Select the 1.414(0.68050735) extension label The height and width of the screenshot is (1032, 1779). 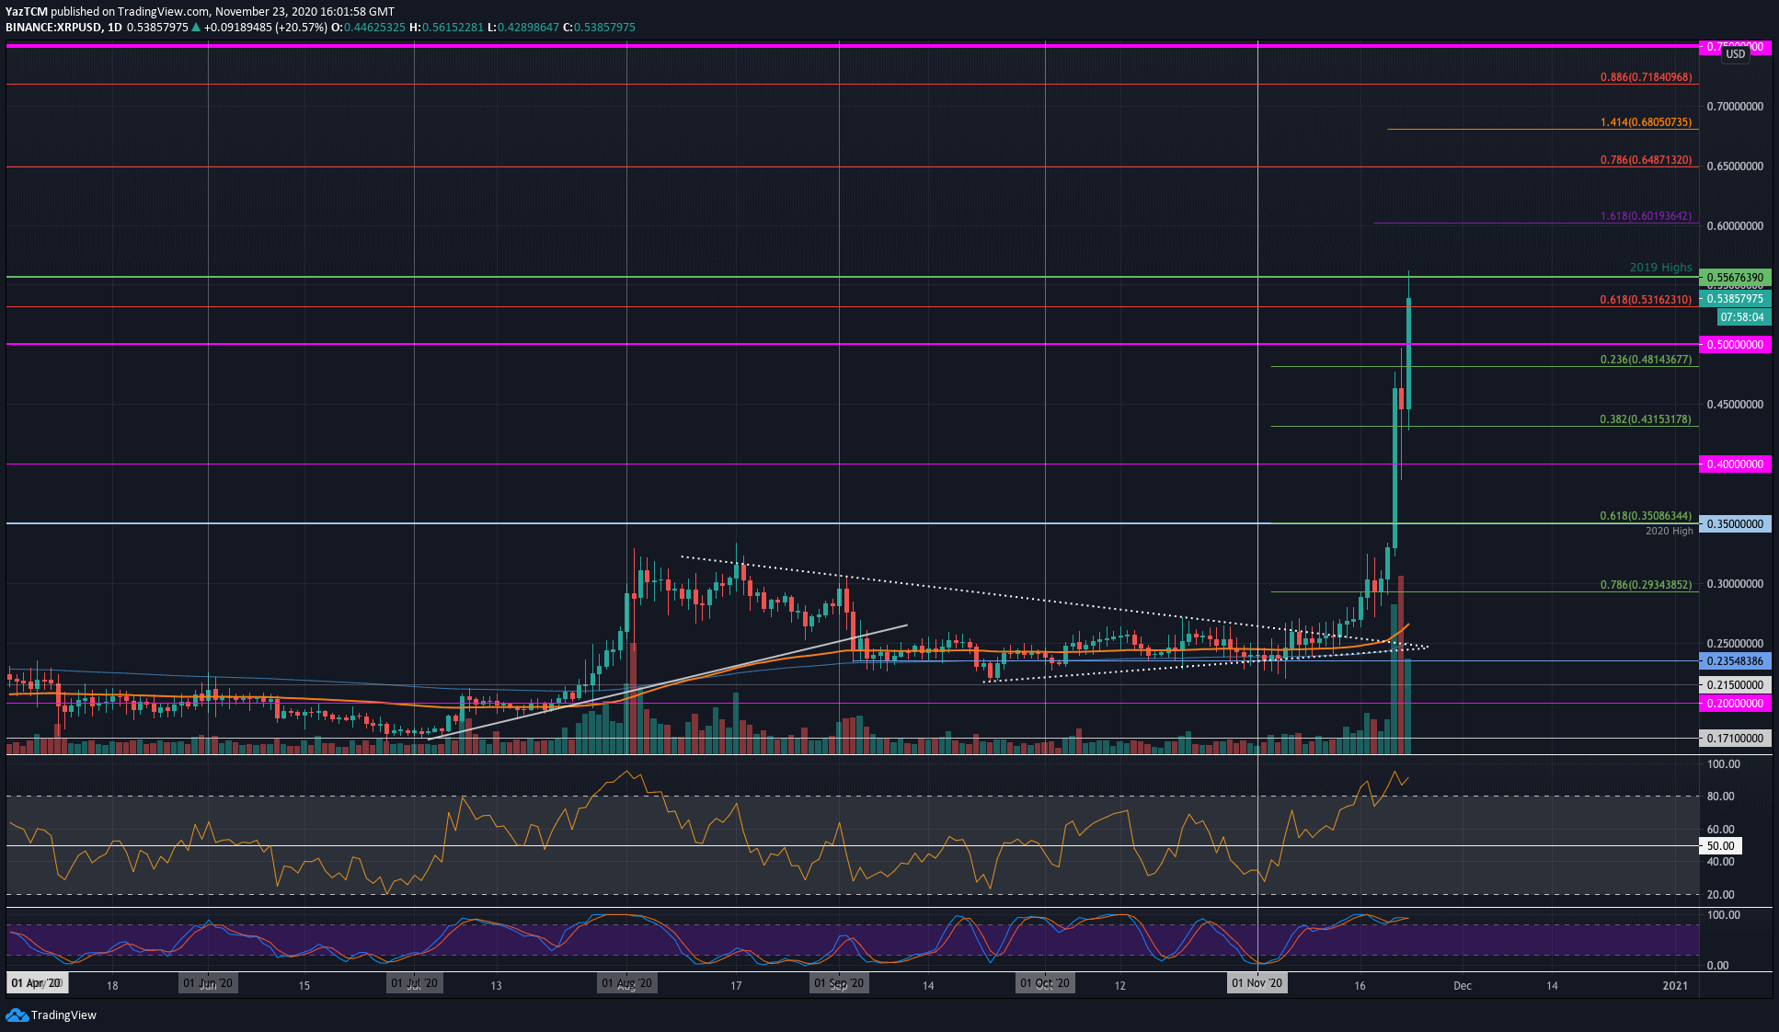coord(1646,122)
